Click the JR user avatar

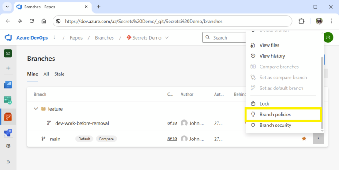point(328,37)
